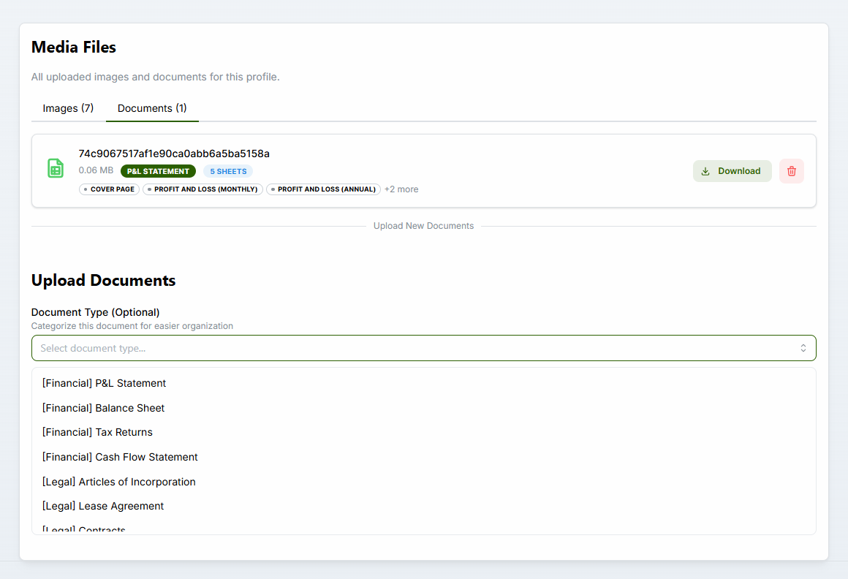The image size is (848, 579).
Task: Choose [Financial] Tax Returns from the list
Action: 98,432
